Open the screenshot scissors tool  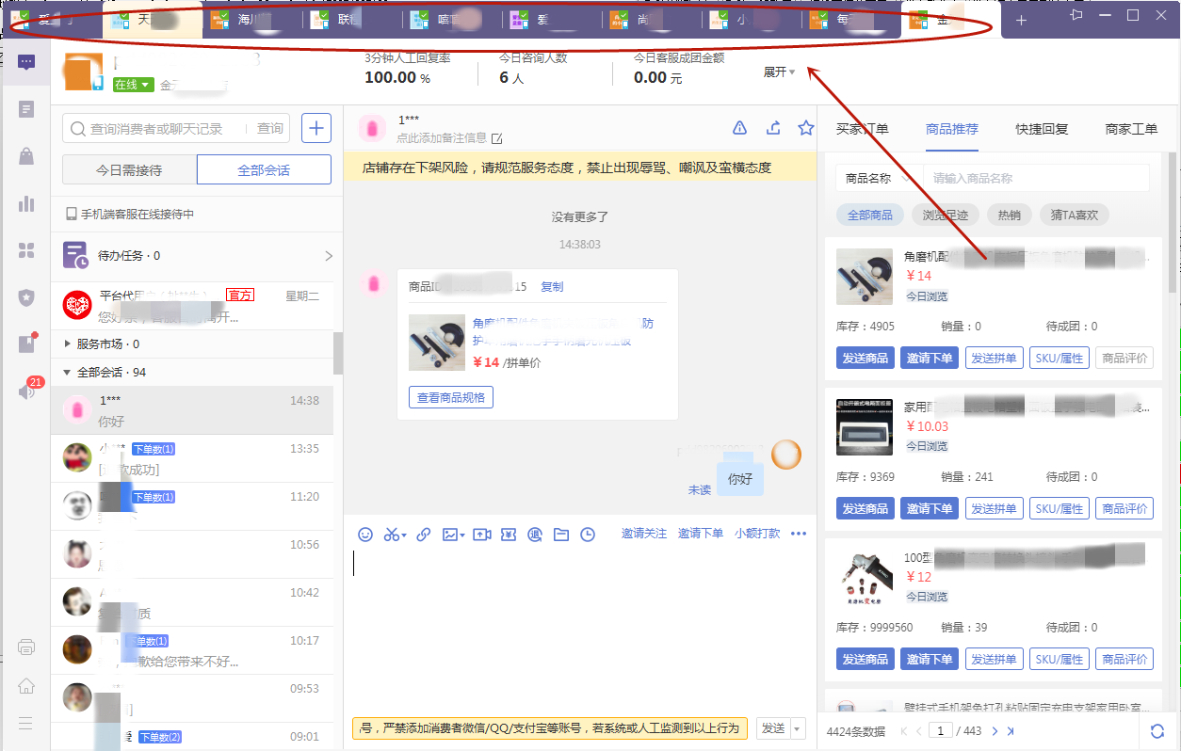[x=393, y=534]
